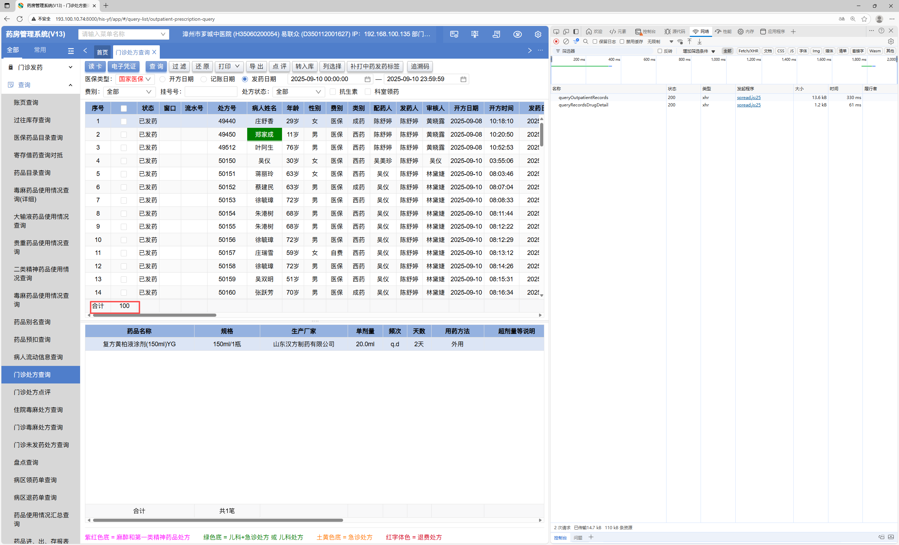Select the 开方日期 radio button

coord(163,79)
